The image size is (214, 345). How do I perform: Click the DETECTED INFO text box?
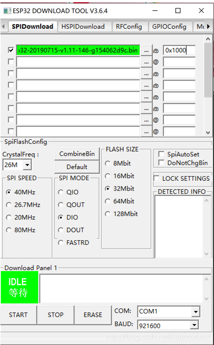(179, 227)
